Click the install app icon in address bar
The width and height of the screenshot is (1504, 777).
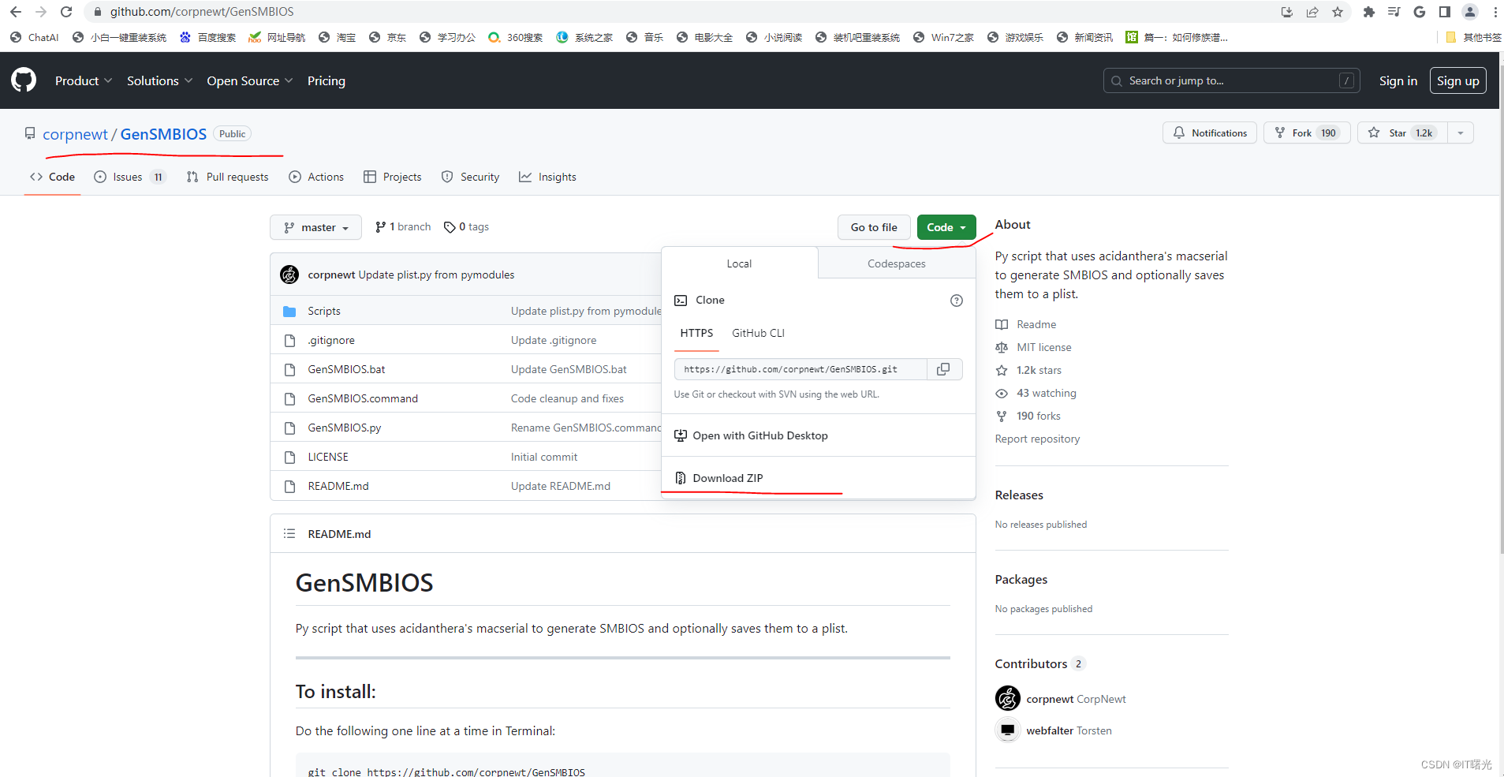pos(1287,12)
